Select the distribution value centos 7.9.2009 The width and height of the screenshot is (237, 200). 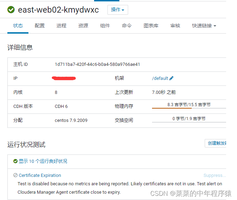(71, 120)
